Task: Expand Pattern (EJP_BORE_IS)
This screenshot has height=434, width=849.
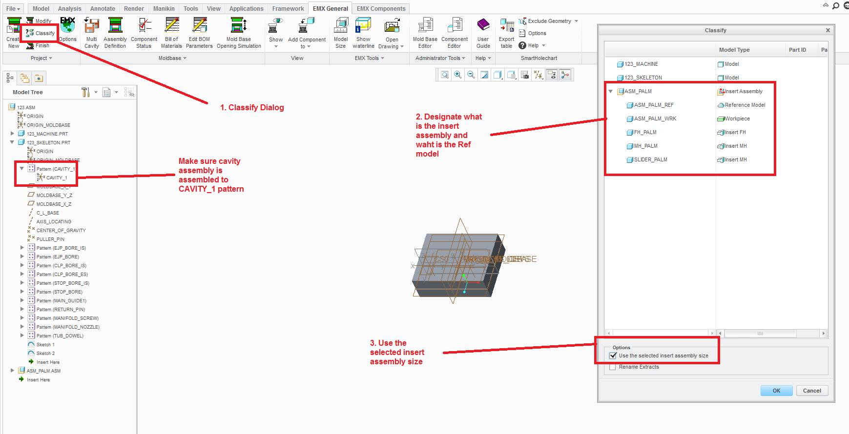Action: pyautogui.click(x=22, y=248)
